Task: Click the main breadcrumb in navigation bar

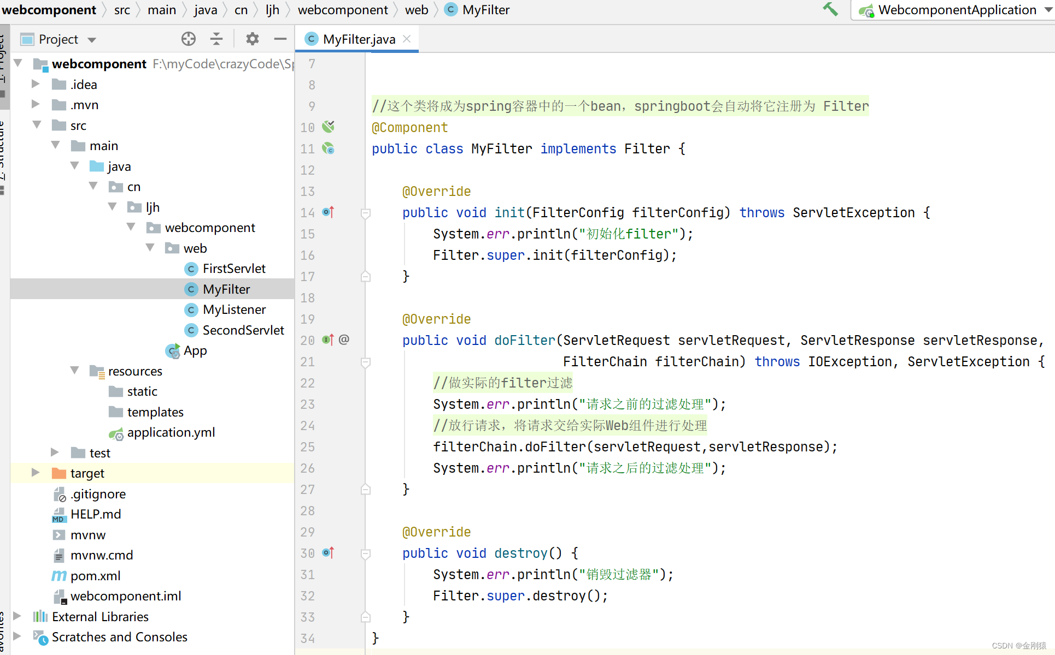Action: tap(162, 10)
